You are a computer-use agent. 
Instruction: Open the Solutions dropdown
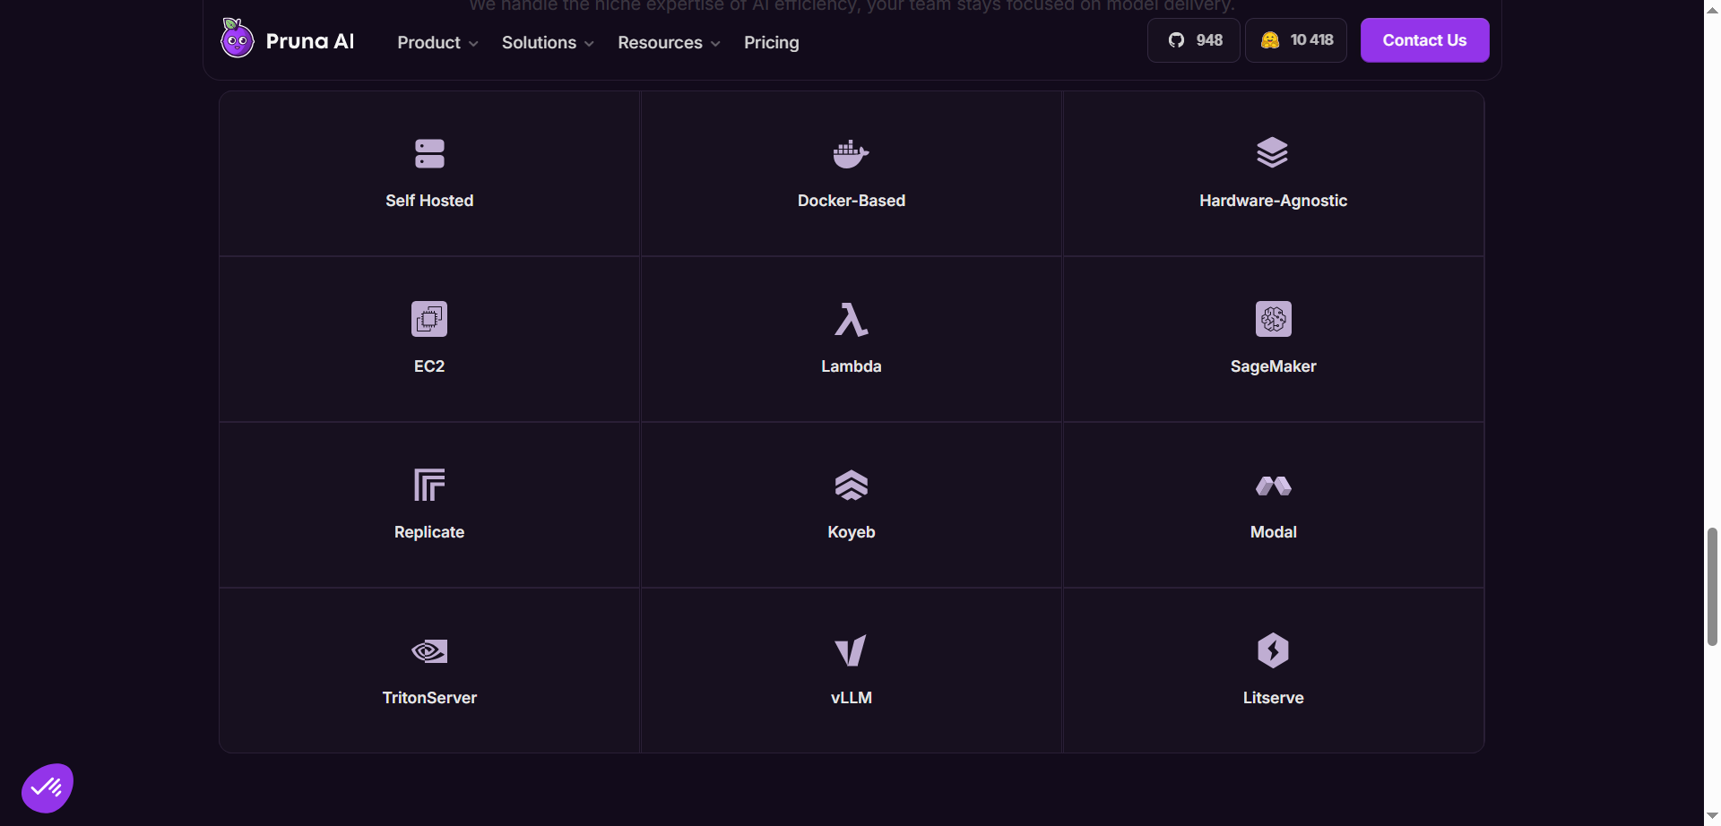tap(547, 42)
